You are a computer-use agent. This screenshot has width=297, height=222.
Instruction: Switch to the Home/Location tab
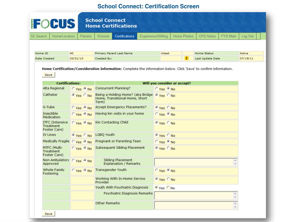pos(64,36)
